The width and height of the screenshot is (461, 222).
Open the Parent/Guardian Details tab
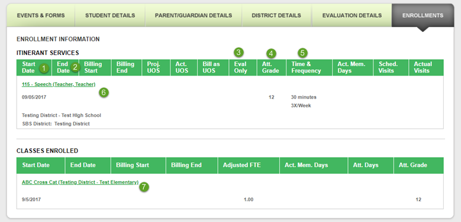tap(194, 15)
